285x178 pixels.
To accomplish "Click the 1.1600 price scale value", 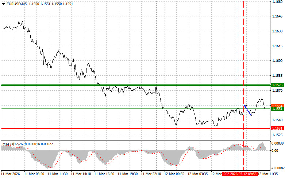I will [x=277, y=61].
